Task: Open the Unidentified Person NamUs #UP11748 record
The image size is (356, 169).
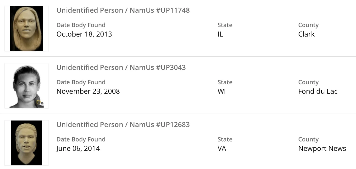Action: pos(123,10)
